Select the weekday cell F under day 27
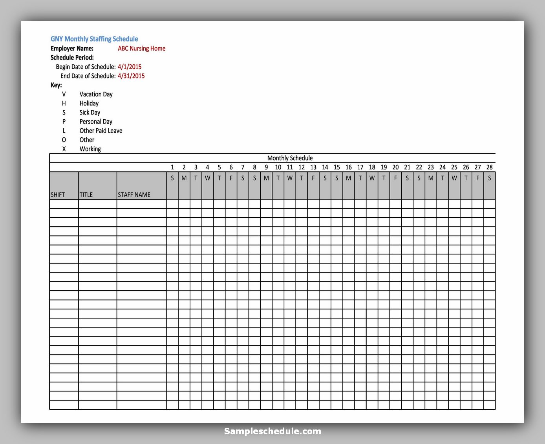This screenshot has width=545, height=444. click(x=478, y=186)
